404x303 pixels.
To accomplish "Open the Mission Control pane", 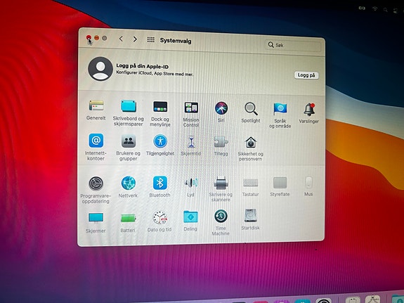I will click(x=191, y=108).
